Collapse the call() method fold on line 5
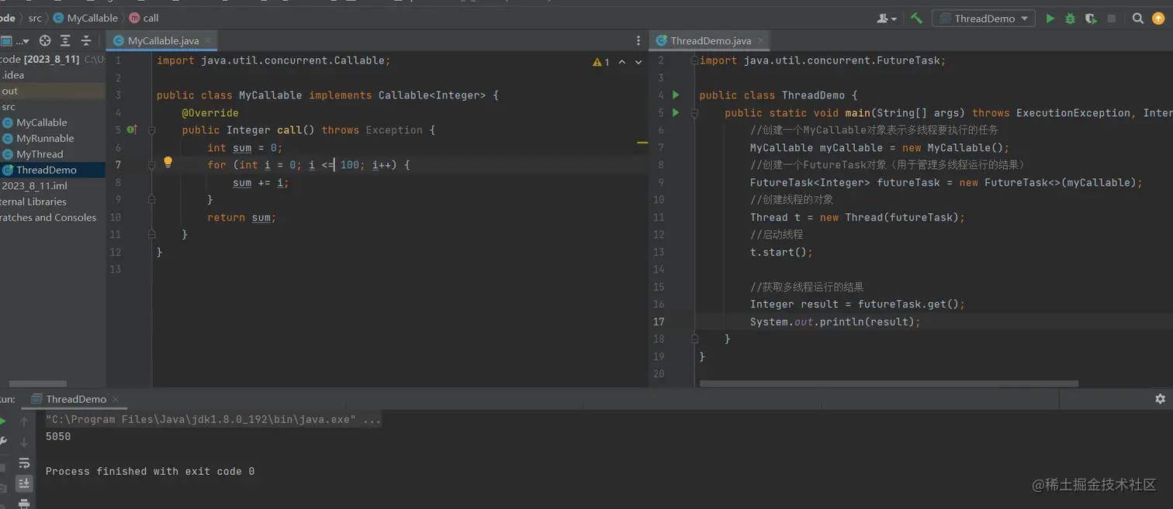Viewport: 1173px width, 509px height. click(152, 130)
